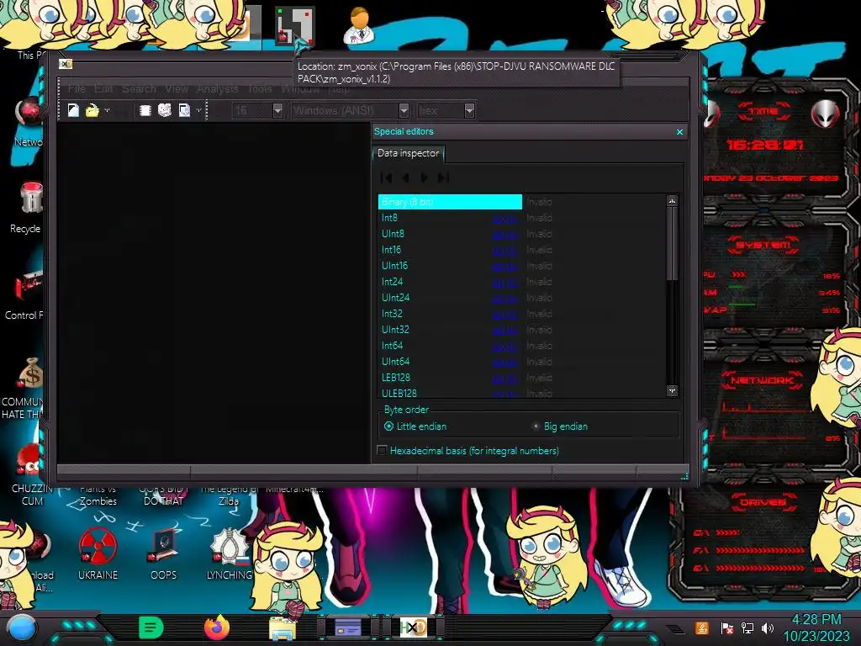Close the Special editors panel
861x646 pixels.
point(679,132)
